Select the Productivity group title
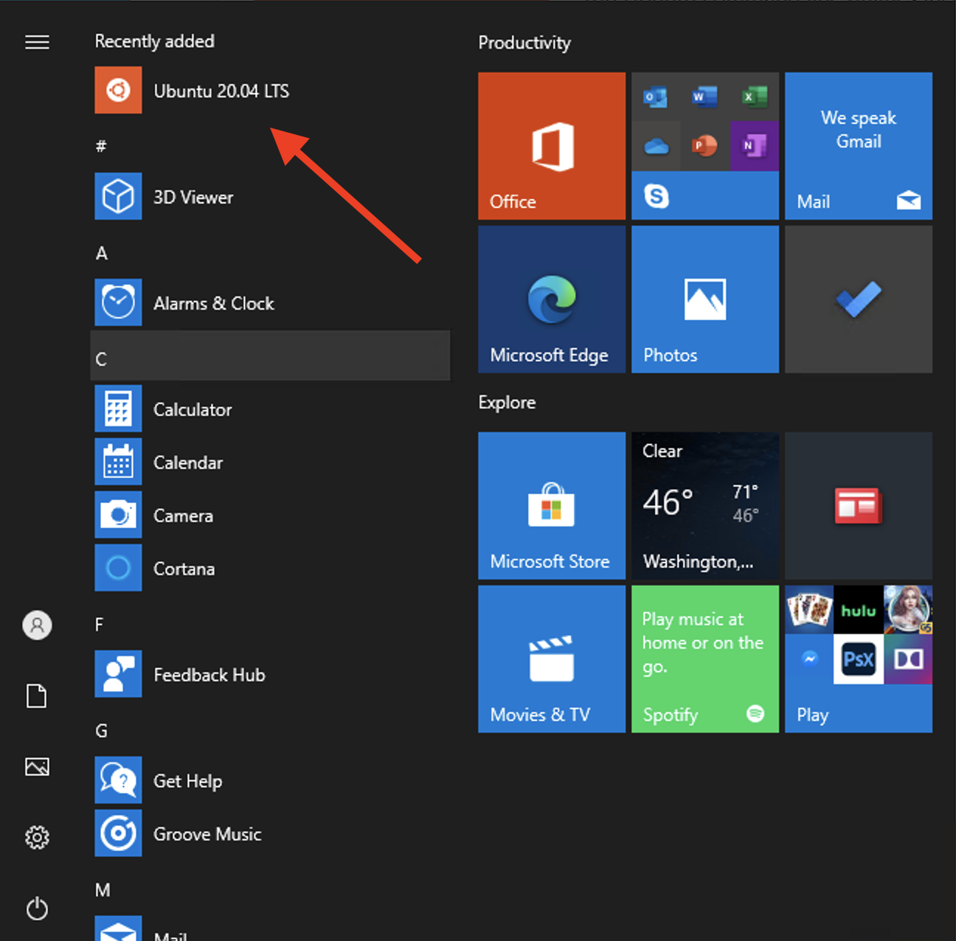 [x=524, y=43]
